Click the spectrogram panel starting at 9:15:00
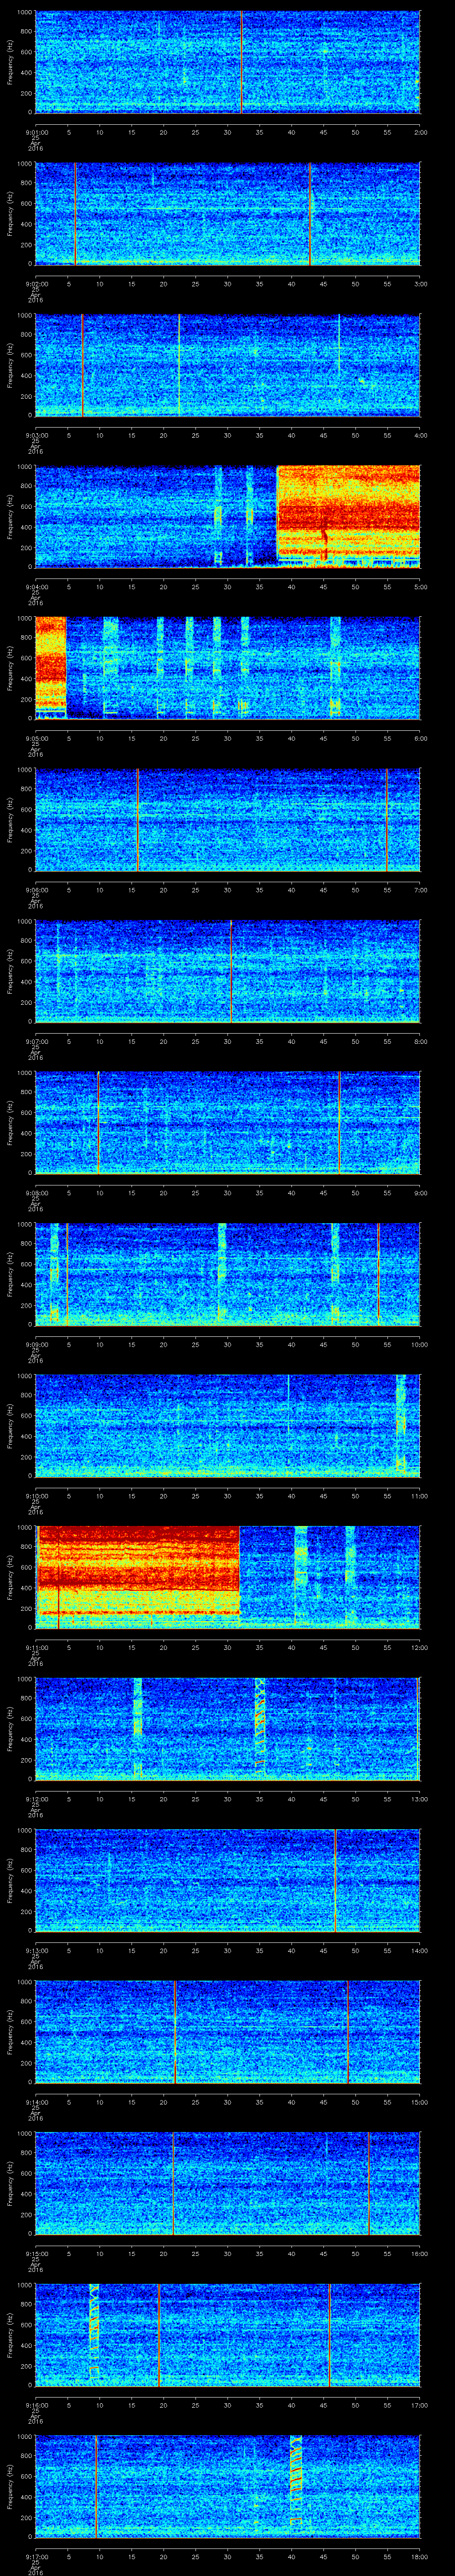 227,2183
